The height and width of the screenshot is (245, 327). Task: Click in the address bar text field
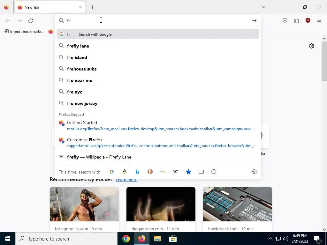[158, 21]
